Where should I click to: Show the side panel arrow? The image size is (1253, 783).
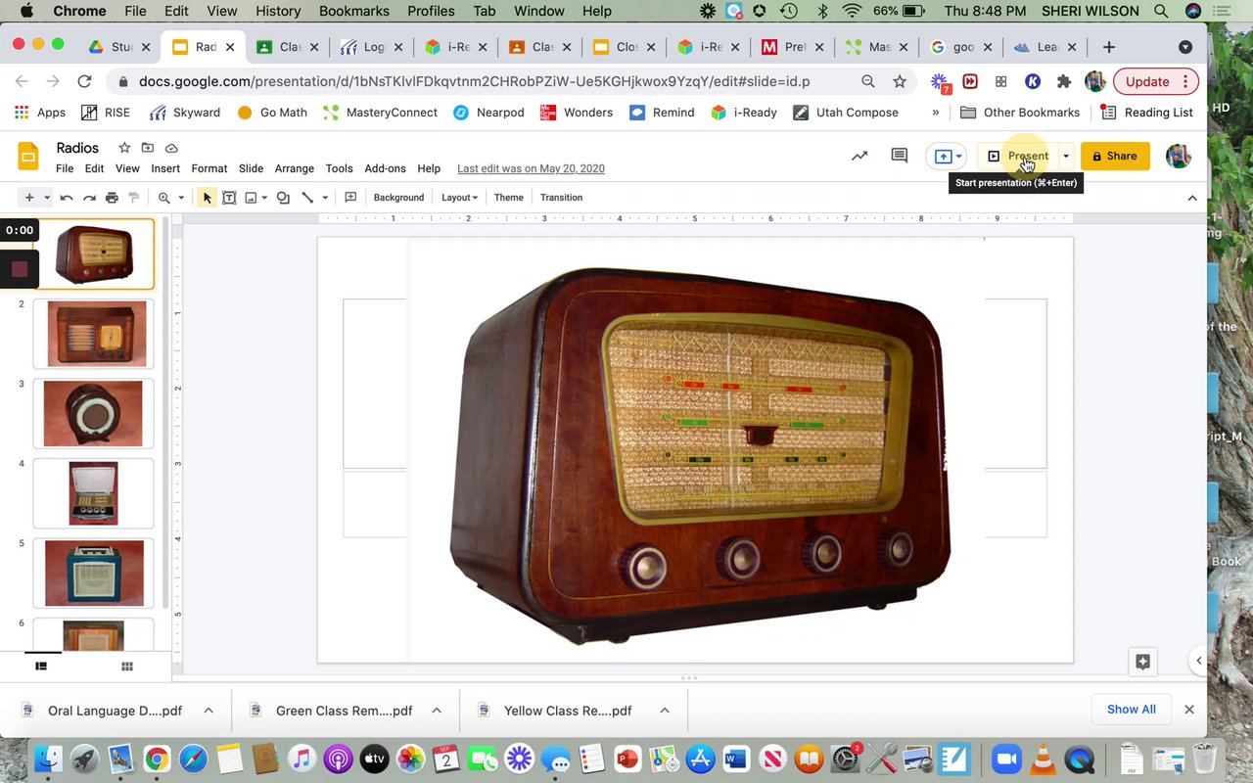(x=1199, y=661)
